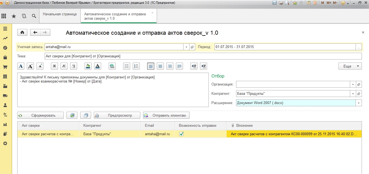Open the Еще menu dropdown

tap(350, 66)
